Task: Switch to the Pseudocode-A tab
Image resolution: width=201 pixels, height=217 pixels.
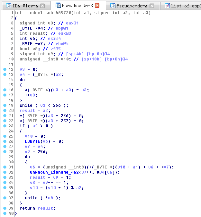Action: click(x=132, y=6)
